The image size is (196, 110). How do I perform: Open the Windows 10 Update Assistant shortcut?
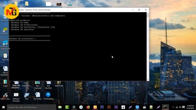(5, 45)
